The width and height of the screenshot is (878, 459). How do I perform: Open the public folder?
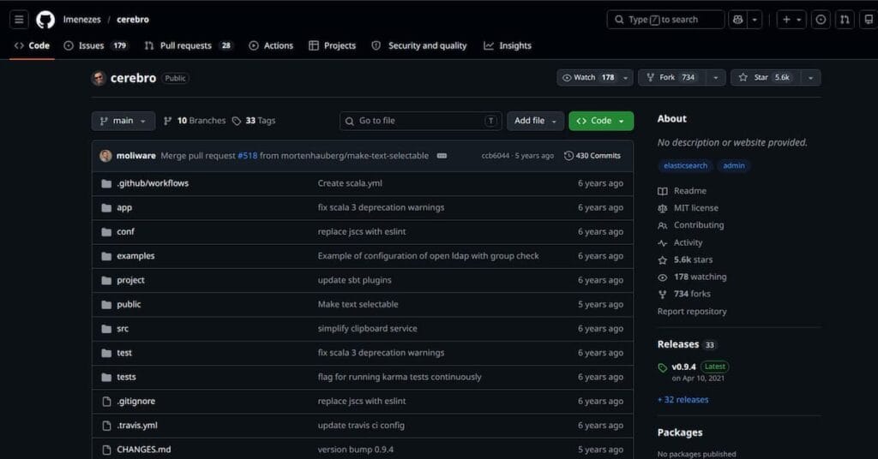tap(129, 304)
